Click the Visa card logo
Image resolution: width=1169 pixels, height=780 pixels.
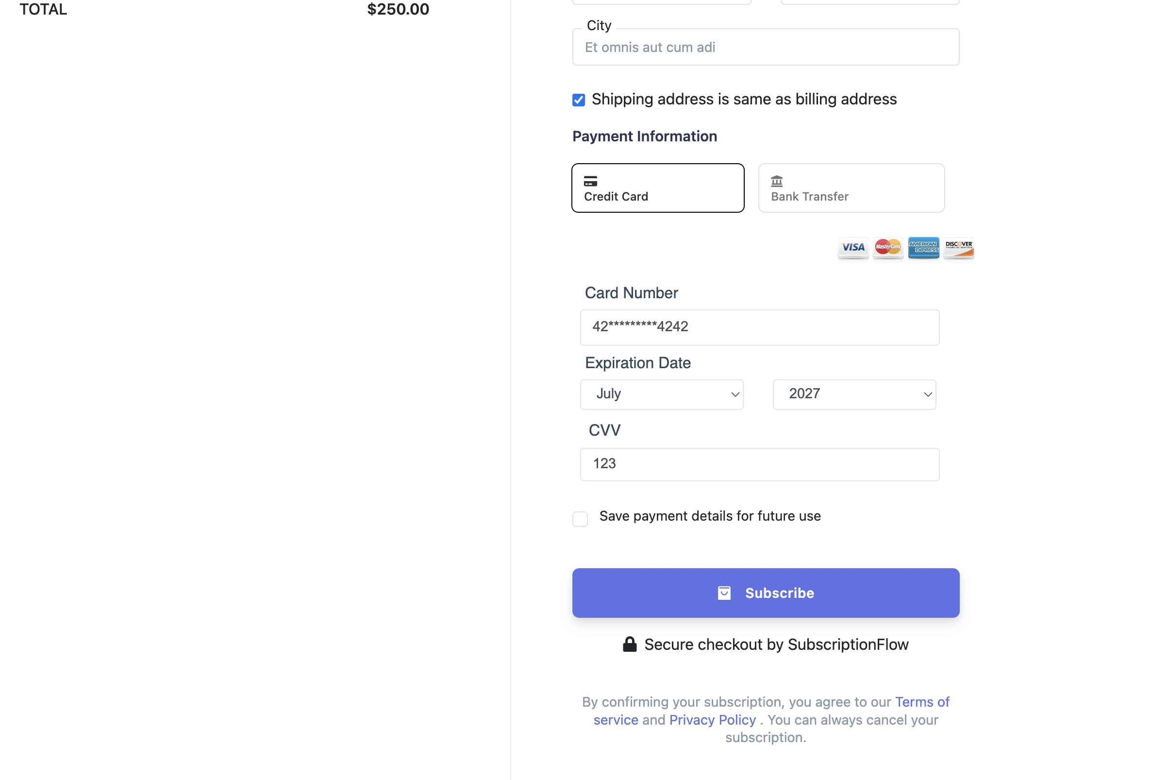pyautogui.click(x=853, y=247)
